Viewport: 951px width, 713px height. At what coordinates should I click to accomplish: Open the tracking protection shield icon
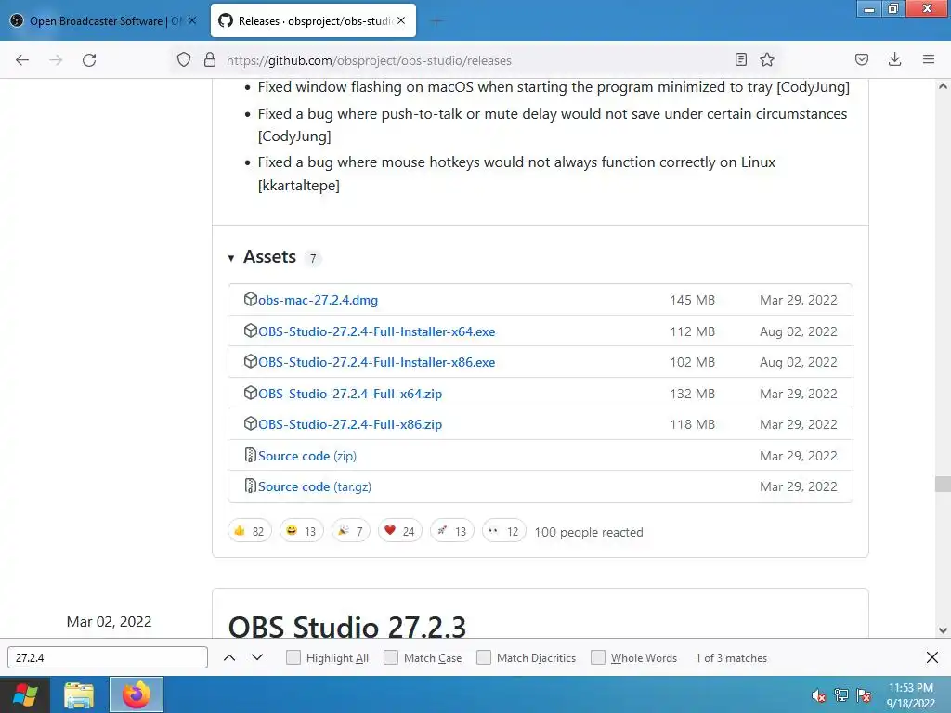[184, 60]
